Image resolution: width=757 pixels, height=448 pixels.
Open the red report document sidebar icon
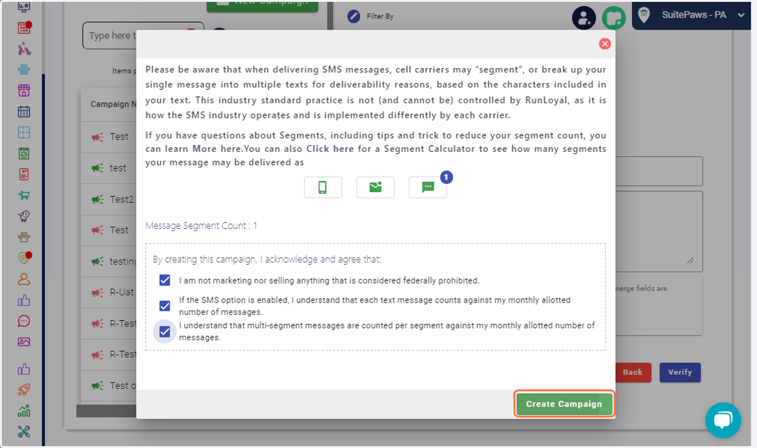(24, 174)
